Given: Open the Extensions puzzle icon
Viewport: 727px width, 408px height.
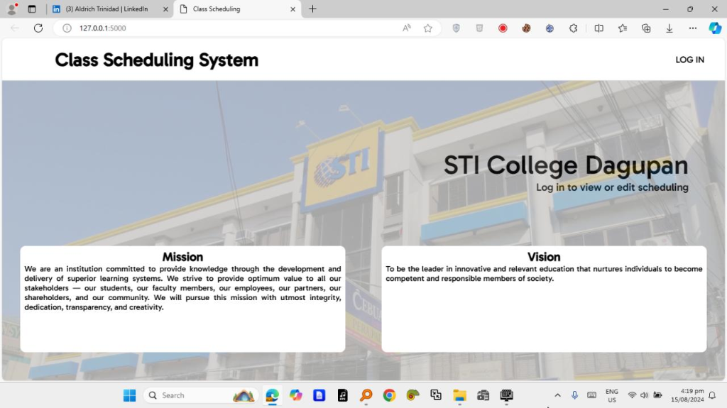Looking at the screenshot, I should click(574, 28).
